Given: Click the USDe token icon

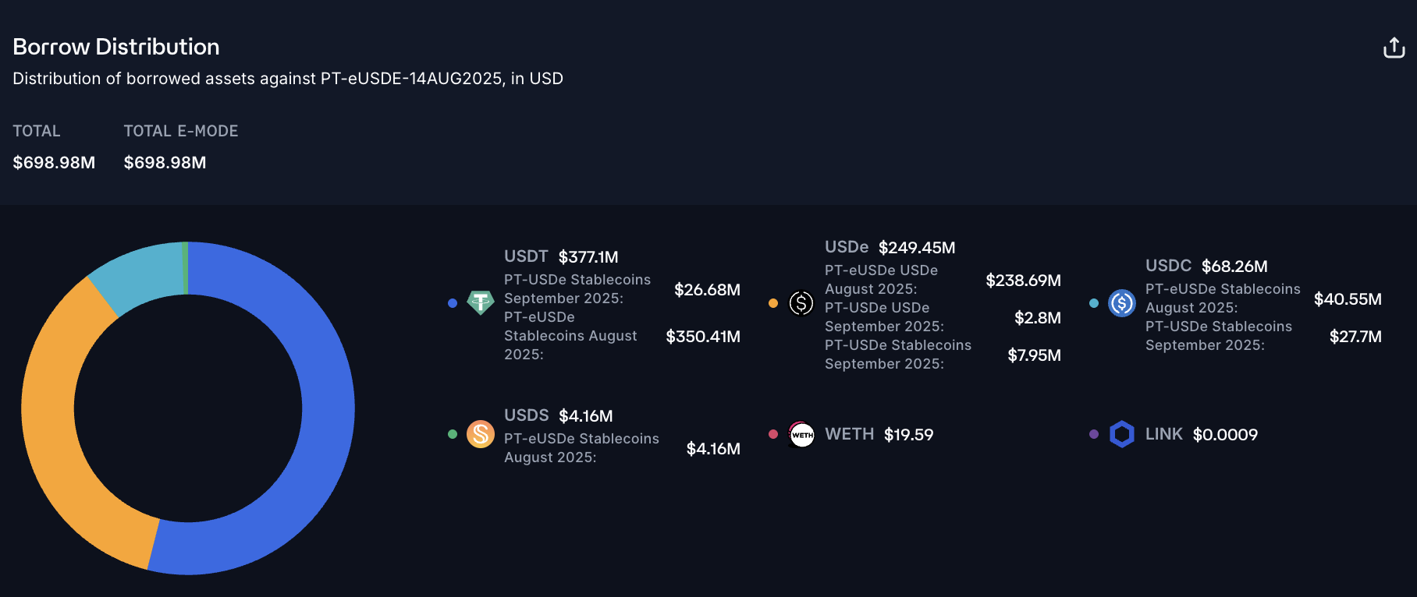Looking at the screenshot, I should coord(801,302).
